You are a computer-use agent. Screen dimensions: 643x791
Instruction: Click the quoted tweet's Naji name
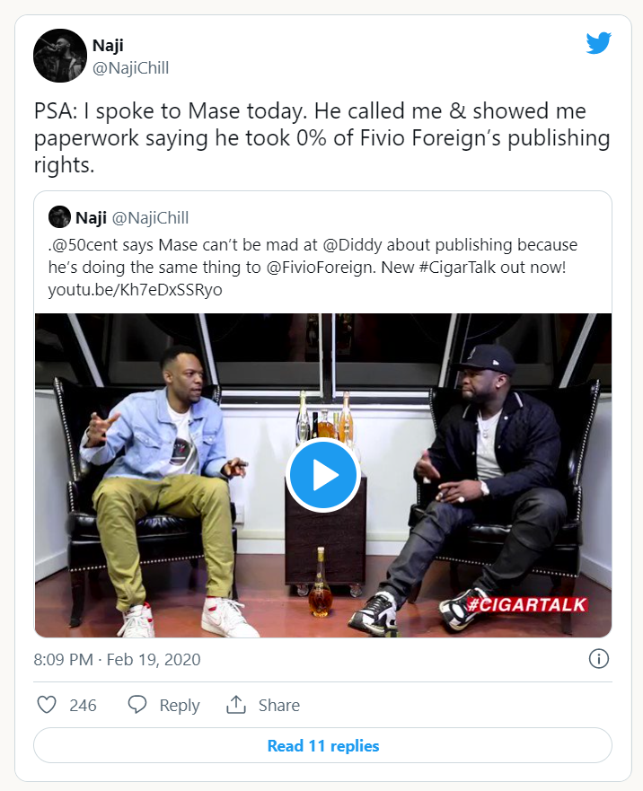(92, 217)
